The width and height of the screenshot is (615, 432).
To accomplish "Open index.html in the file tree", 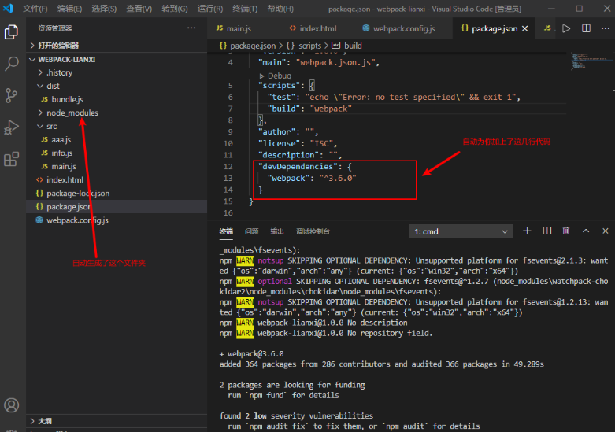I will point(117,180).
